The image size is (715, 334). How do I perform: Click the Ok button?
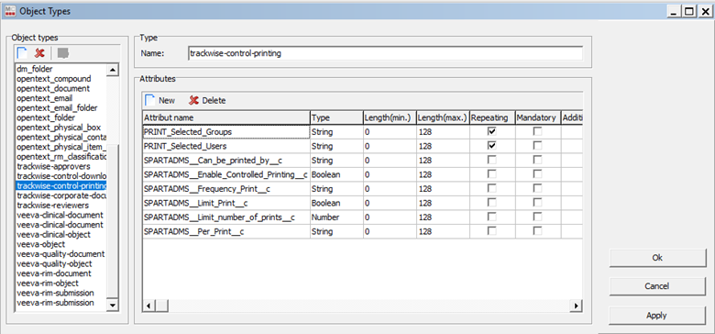point(657,258)
